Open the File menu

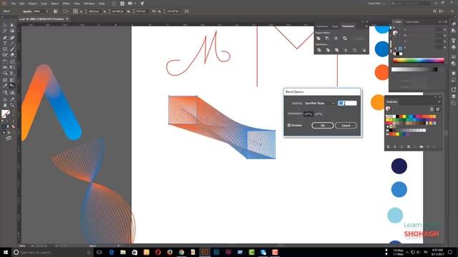pos(14,4)
